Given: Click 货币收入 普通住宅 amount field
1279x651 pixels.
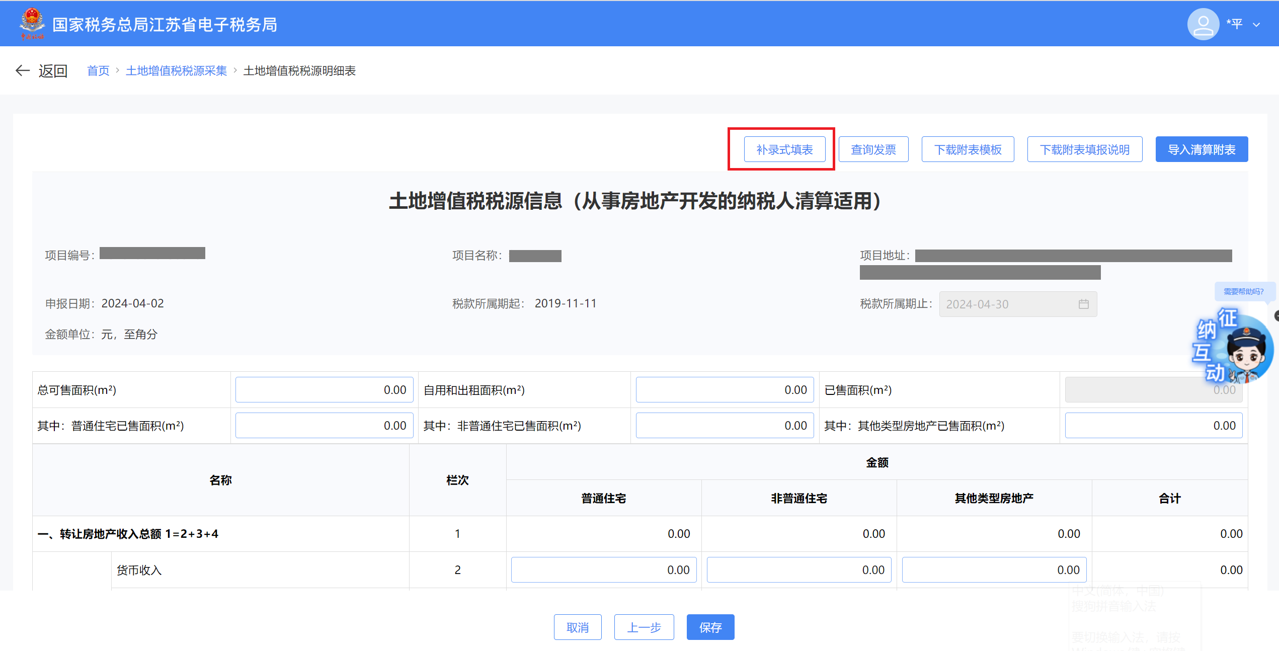Looking at the screenshot, I should coord(603,569).
